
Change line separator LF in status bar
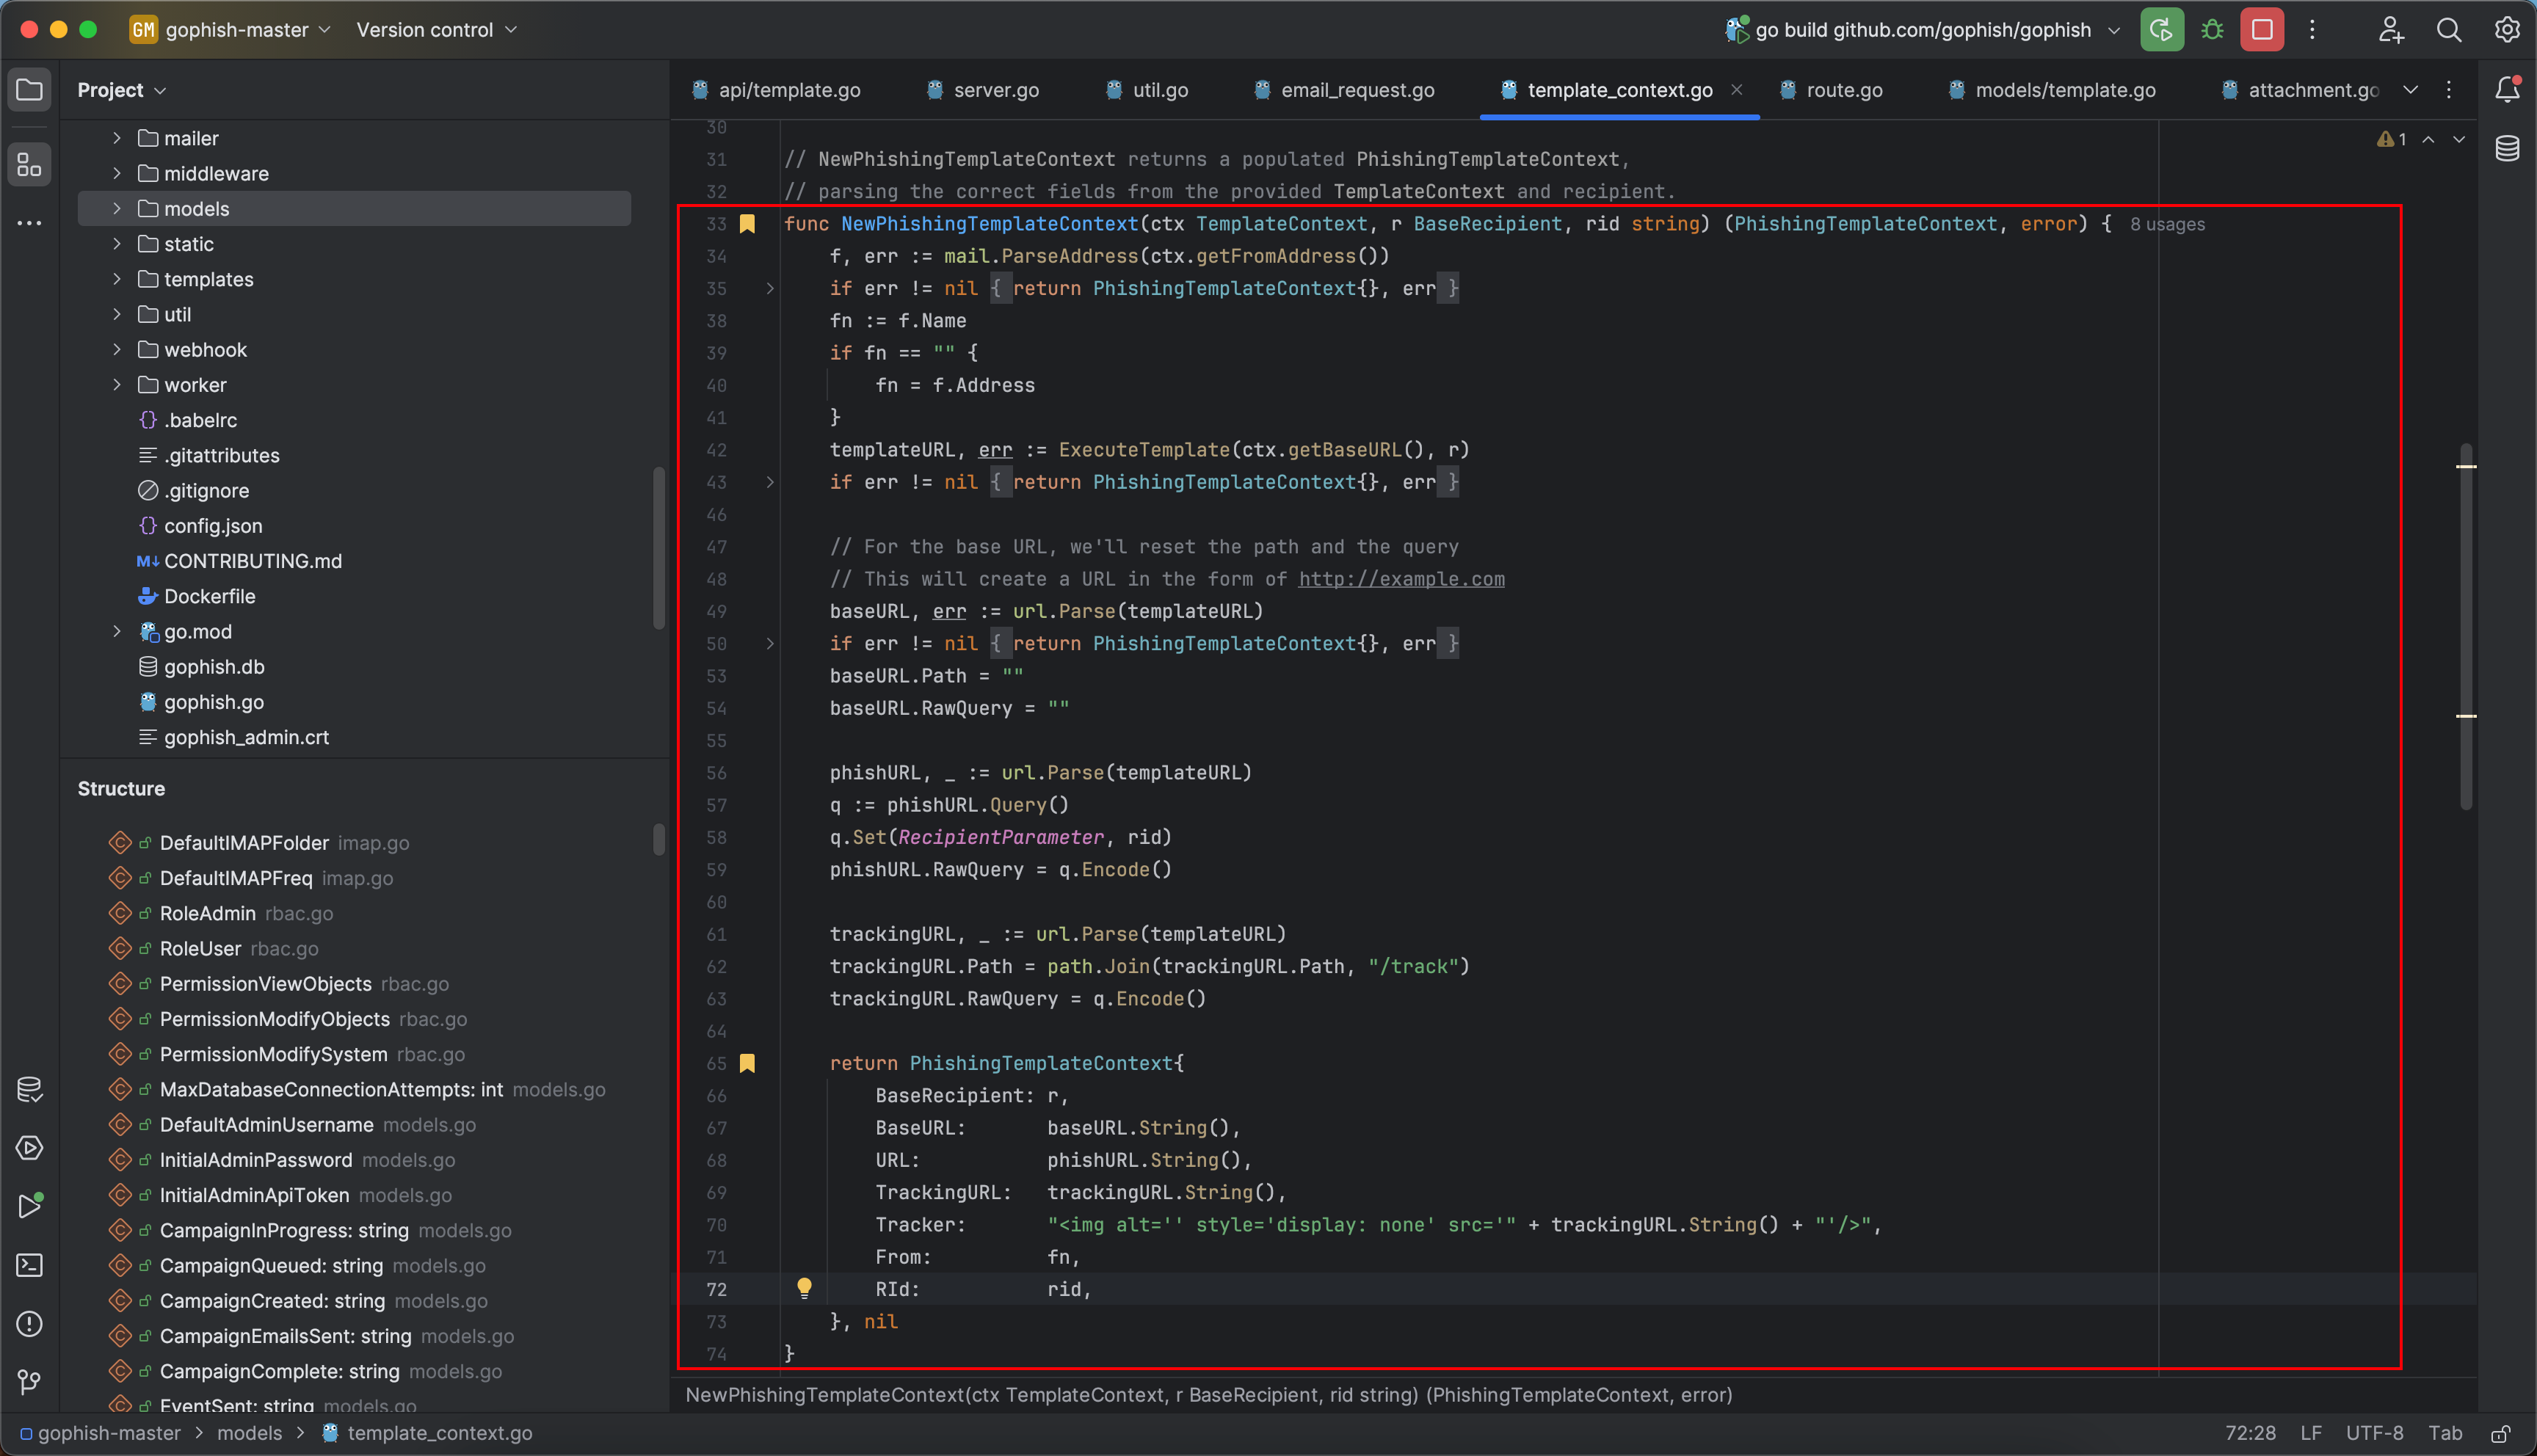click(x=2310, y=1433)
